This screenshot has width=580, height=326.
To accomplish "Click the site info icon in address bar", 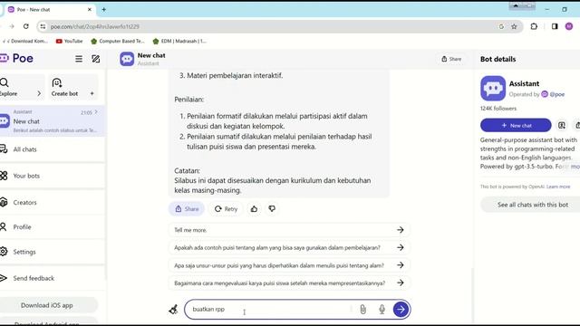I will pyautogui.click(x=43, y=26).
